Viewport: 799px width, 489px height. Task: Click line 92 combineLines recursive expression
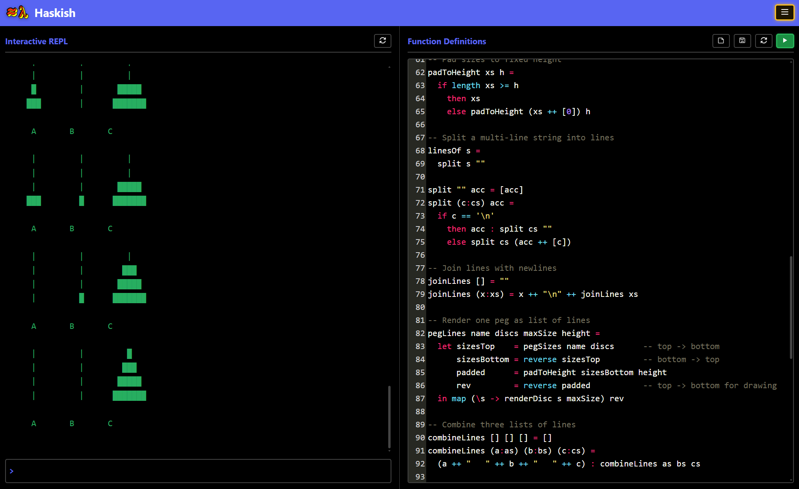tap(569, 464)
